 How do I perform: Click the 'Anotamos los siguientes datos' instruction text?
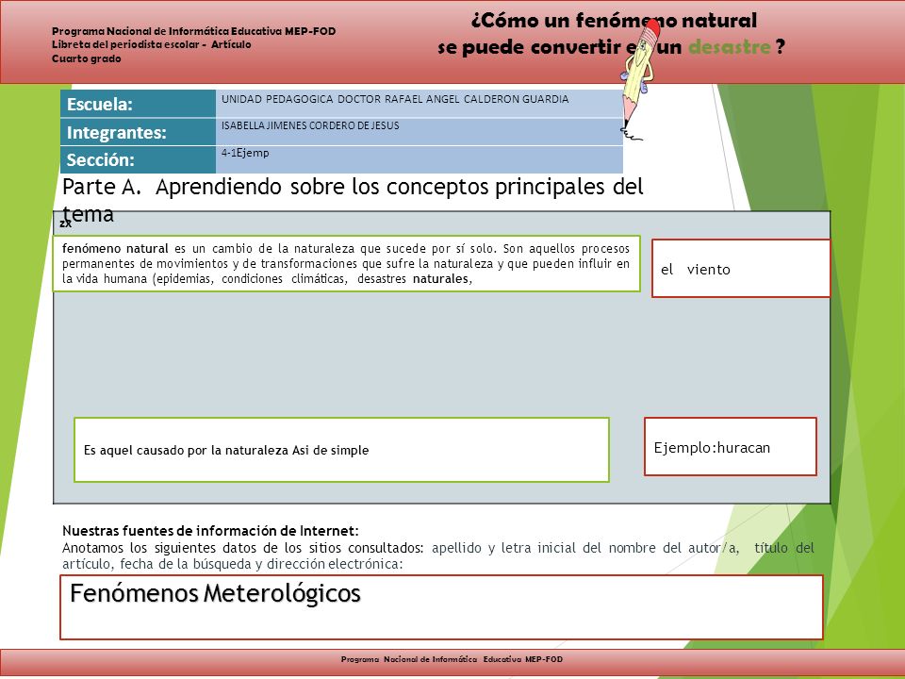point(437,555)
